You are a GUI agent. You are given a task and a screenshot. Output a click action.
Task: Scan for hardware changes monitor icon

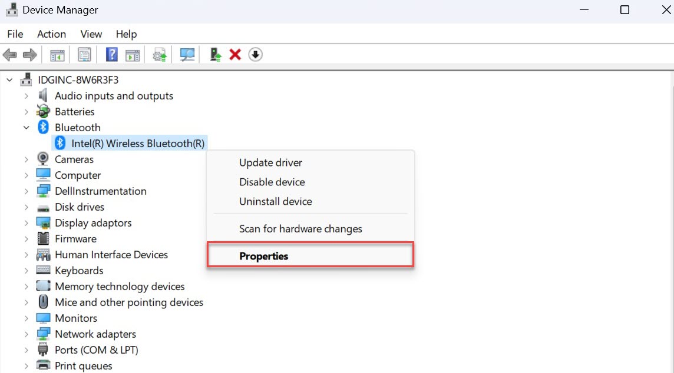pyautogui.click(x=187, y=55)
